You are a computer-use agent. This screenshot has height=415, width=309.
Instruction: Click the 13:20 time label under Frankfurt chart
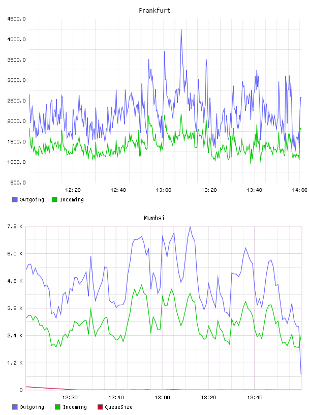[x=209, y=190]
